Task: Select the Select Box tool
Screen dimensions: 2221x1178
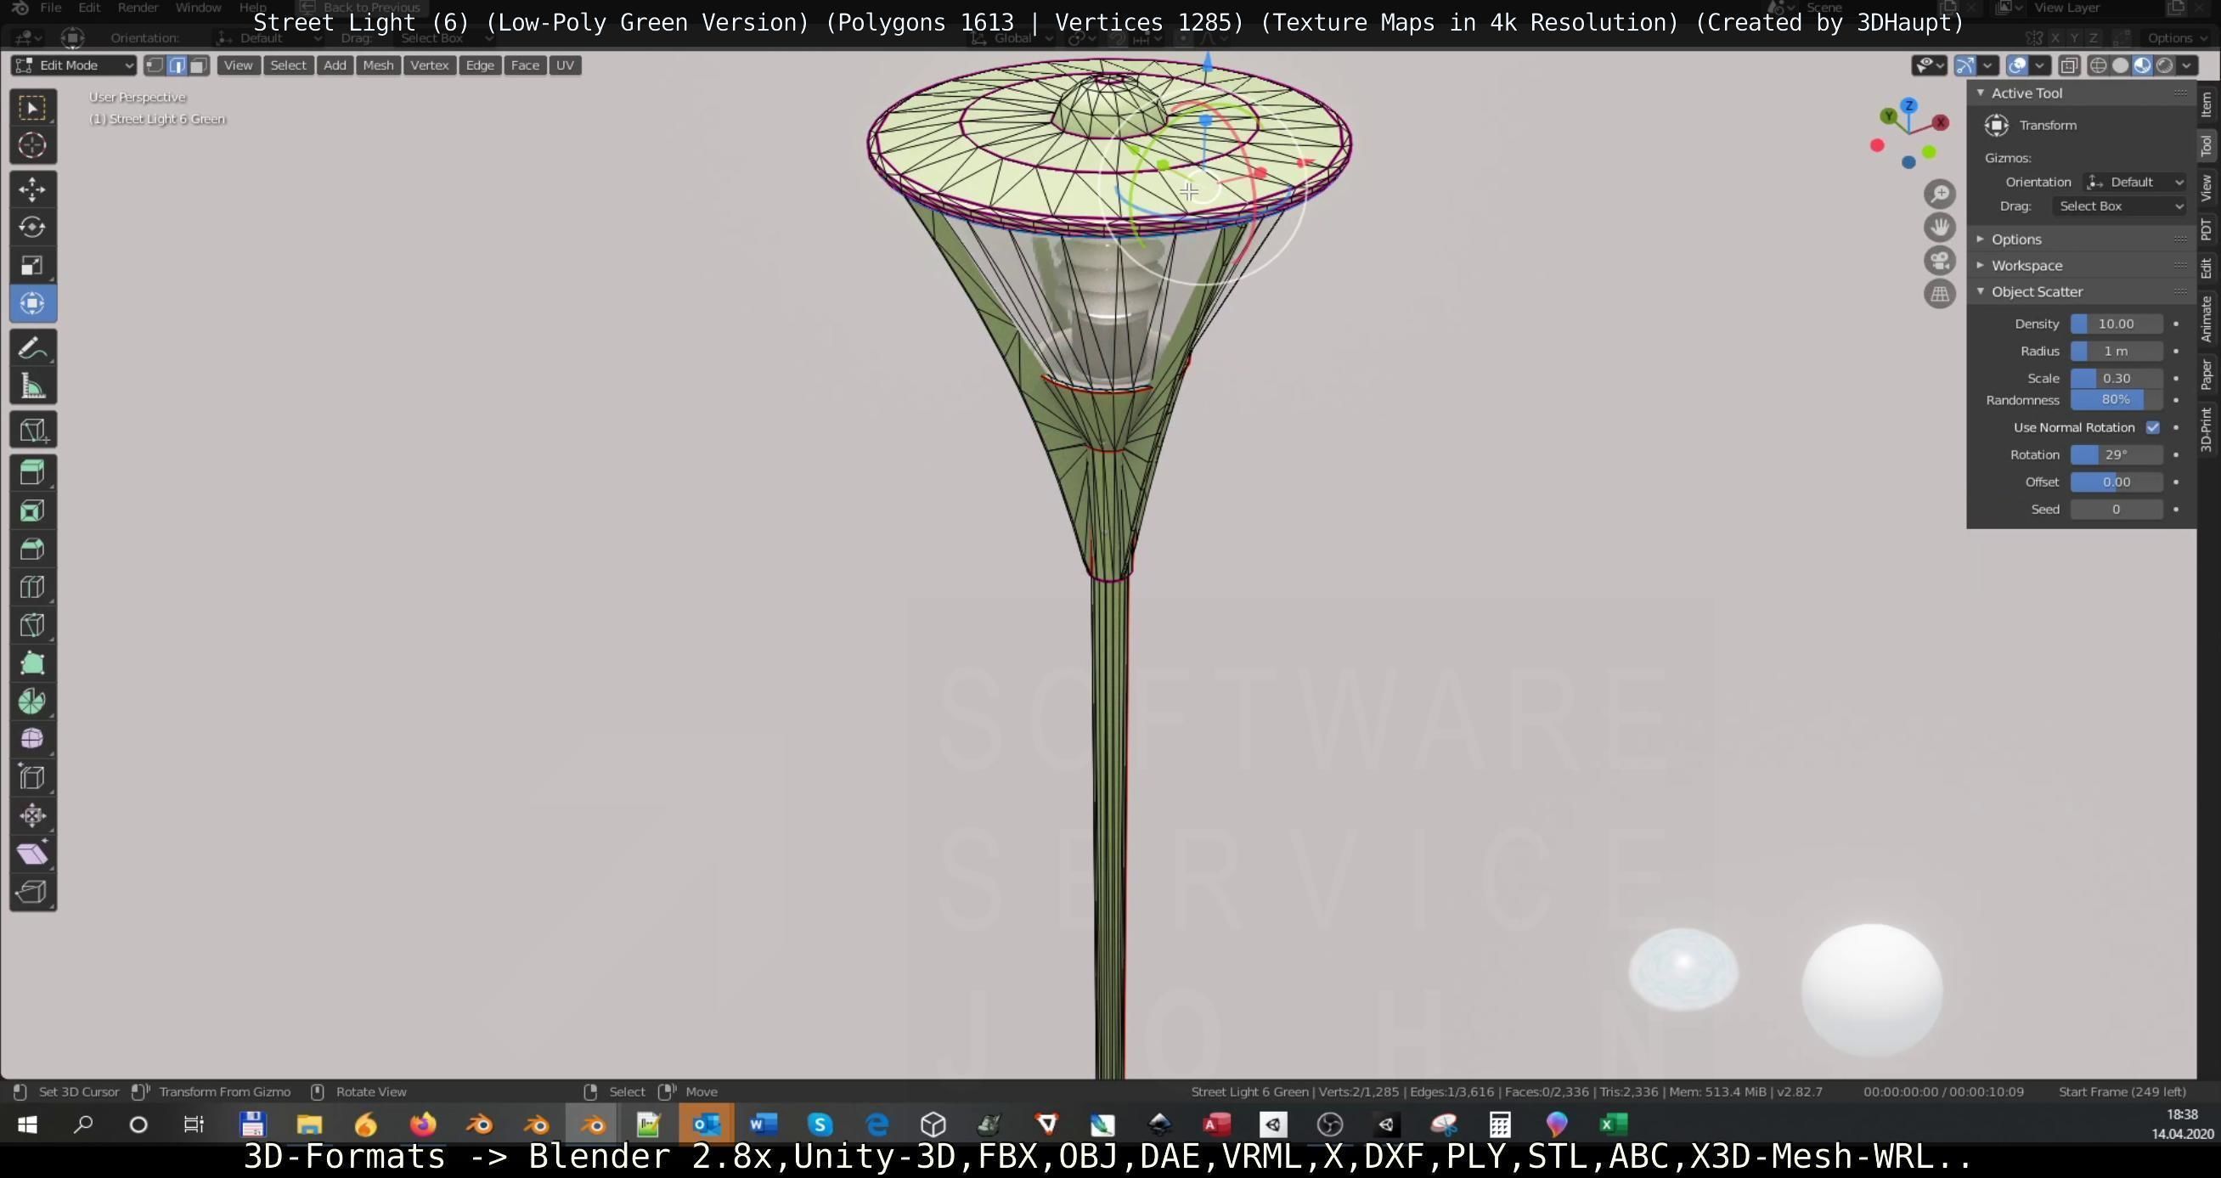Action: [33, 108]
